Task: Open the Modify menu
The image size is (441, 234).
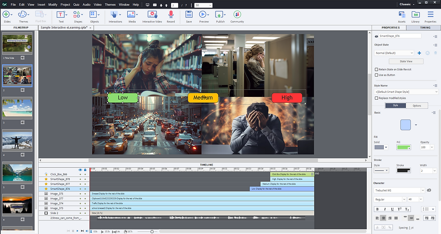Action: click(53, 5)
